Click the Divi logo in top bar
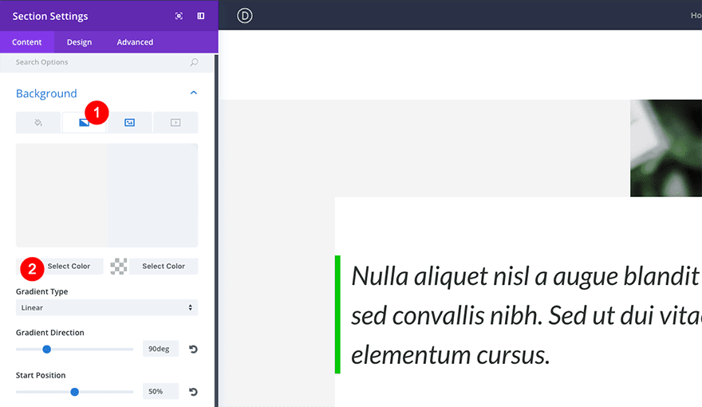The height and width of the screenshot is (407, 702). tap(245, 16)
